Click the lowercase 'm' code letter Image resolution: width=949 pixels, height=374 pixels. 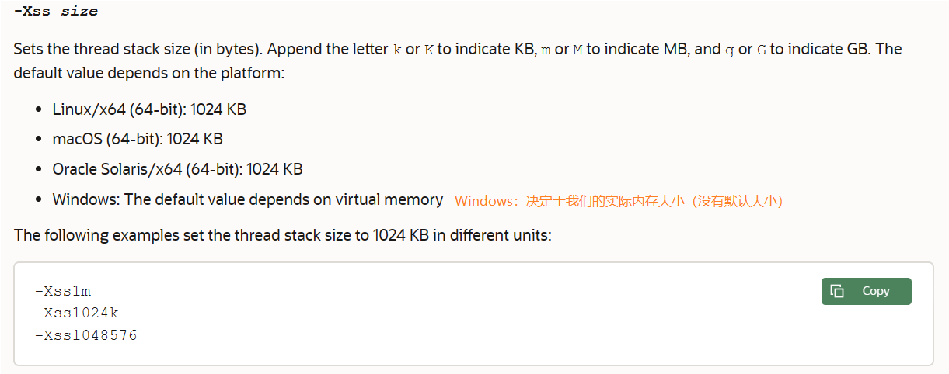(x=546, y=50)
